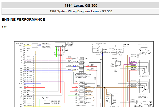159x107 pixels.
Task: Click the fuel injector fed by RED/GRN wire
Action: 82,95
